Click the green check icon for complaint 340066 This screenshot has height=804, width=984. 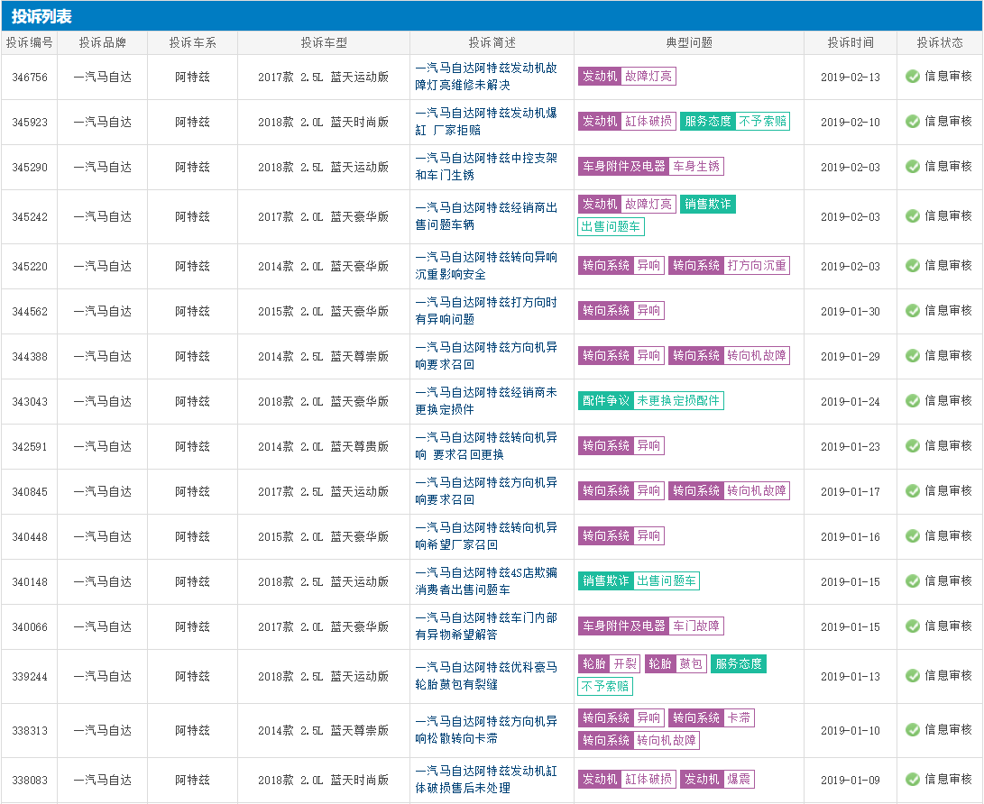tap(913, 627)
